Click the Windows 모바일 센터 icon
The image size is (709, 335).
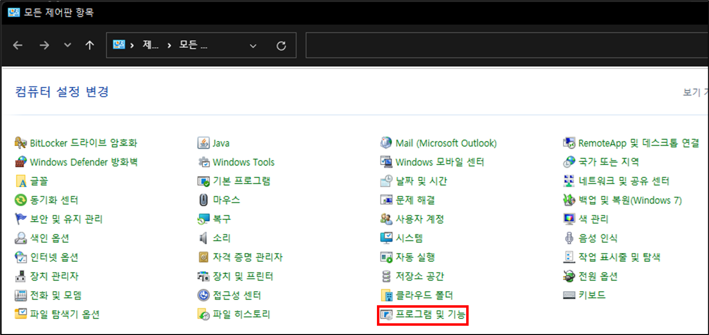(386, 162)
